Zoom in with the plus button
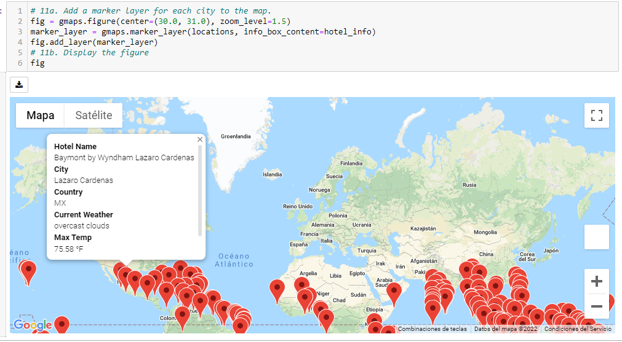The width and height of the screenshot is (622, 342). (596, 281)
